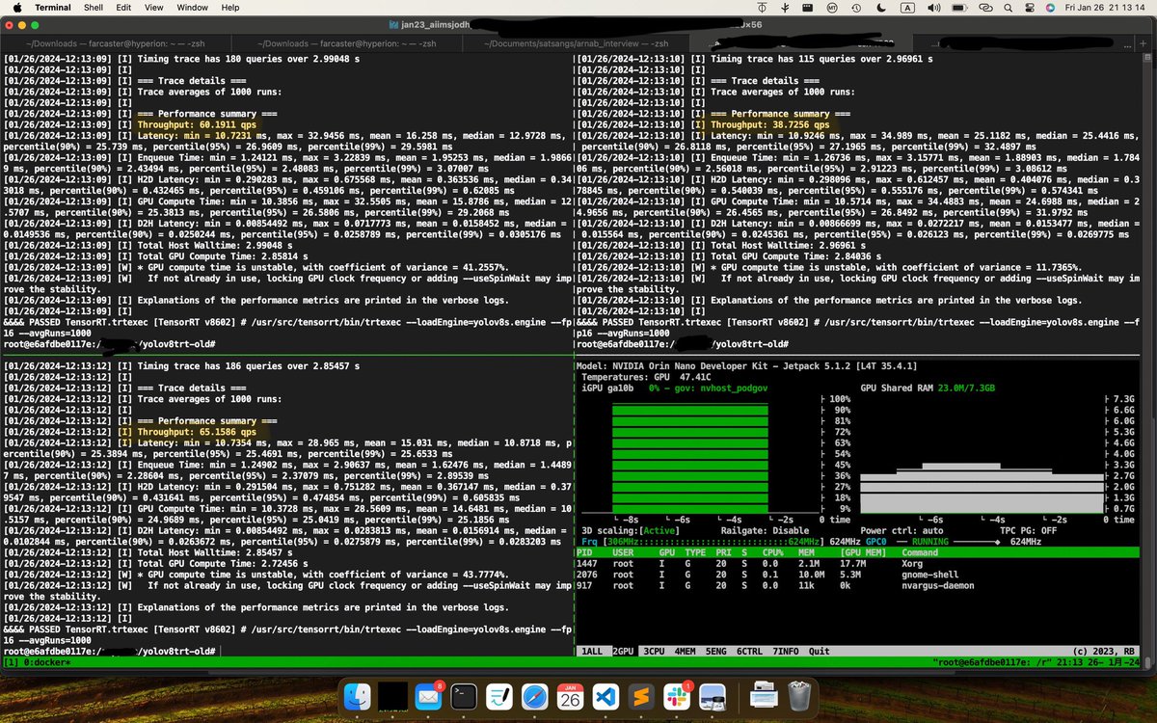Open the Window menu
Viewport: 1157px width, 723px height.
click(x=193, y=7)
